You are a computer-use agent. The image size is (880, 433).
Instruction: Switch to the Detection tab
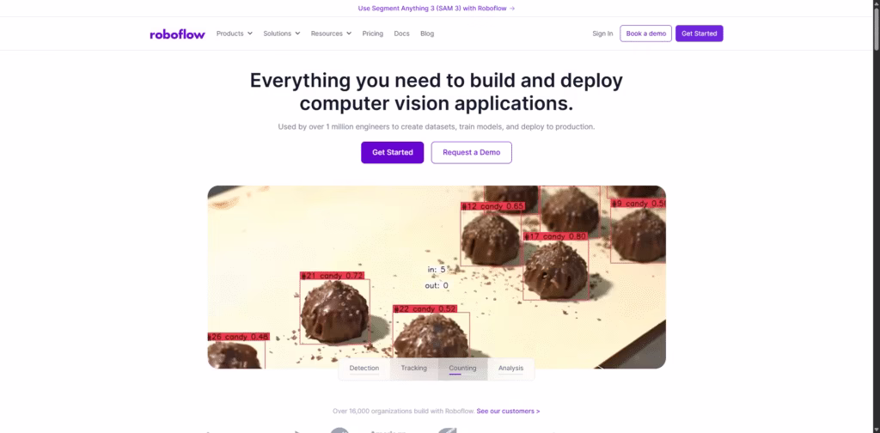[x=364, y=369]
